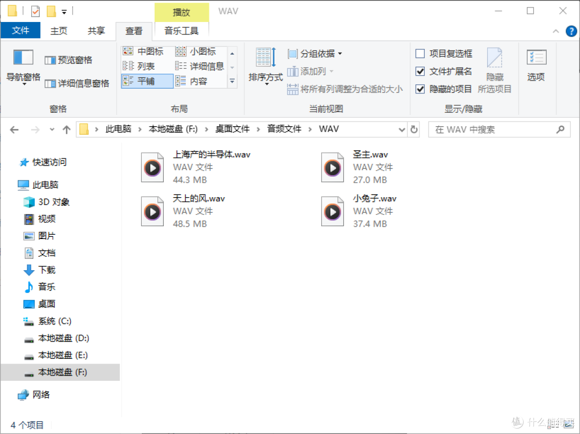
Task: Click Properties icon in title bar
Action: coord(35,11)
